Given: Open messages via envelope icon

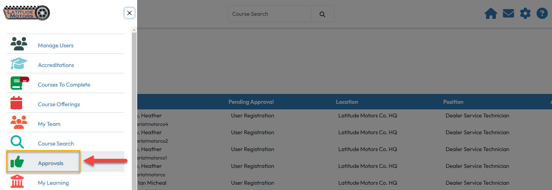Looking at the screenshot, I should coord(508,14).
